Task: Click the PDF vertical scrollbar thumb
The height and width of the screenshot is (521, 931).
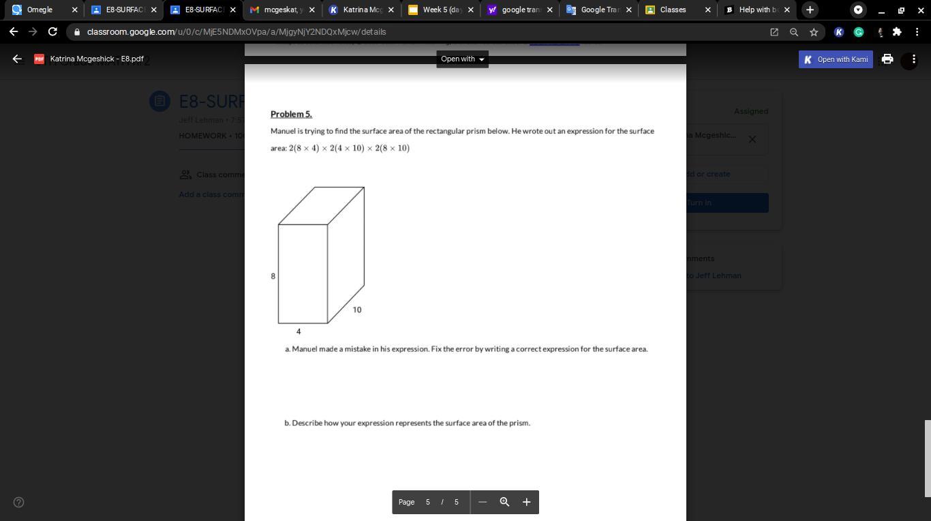Action: [928, 458]
